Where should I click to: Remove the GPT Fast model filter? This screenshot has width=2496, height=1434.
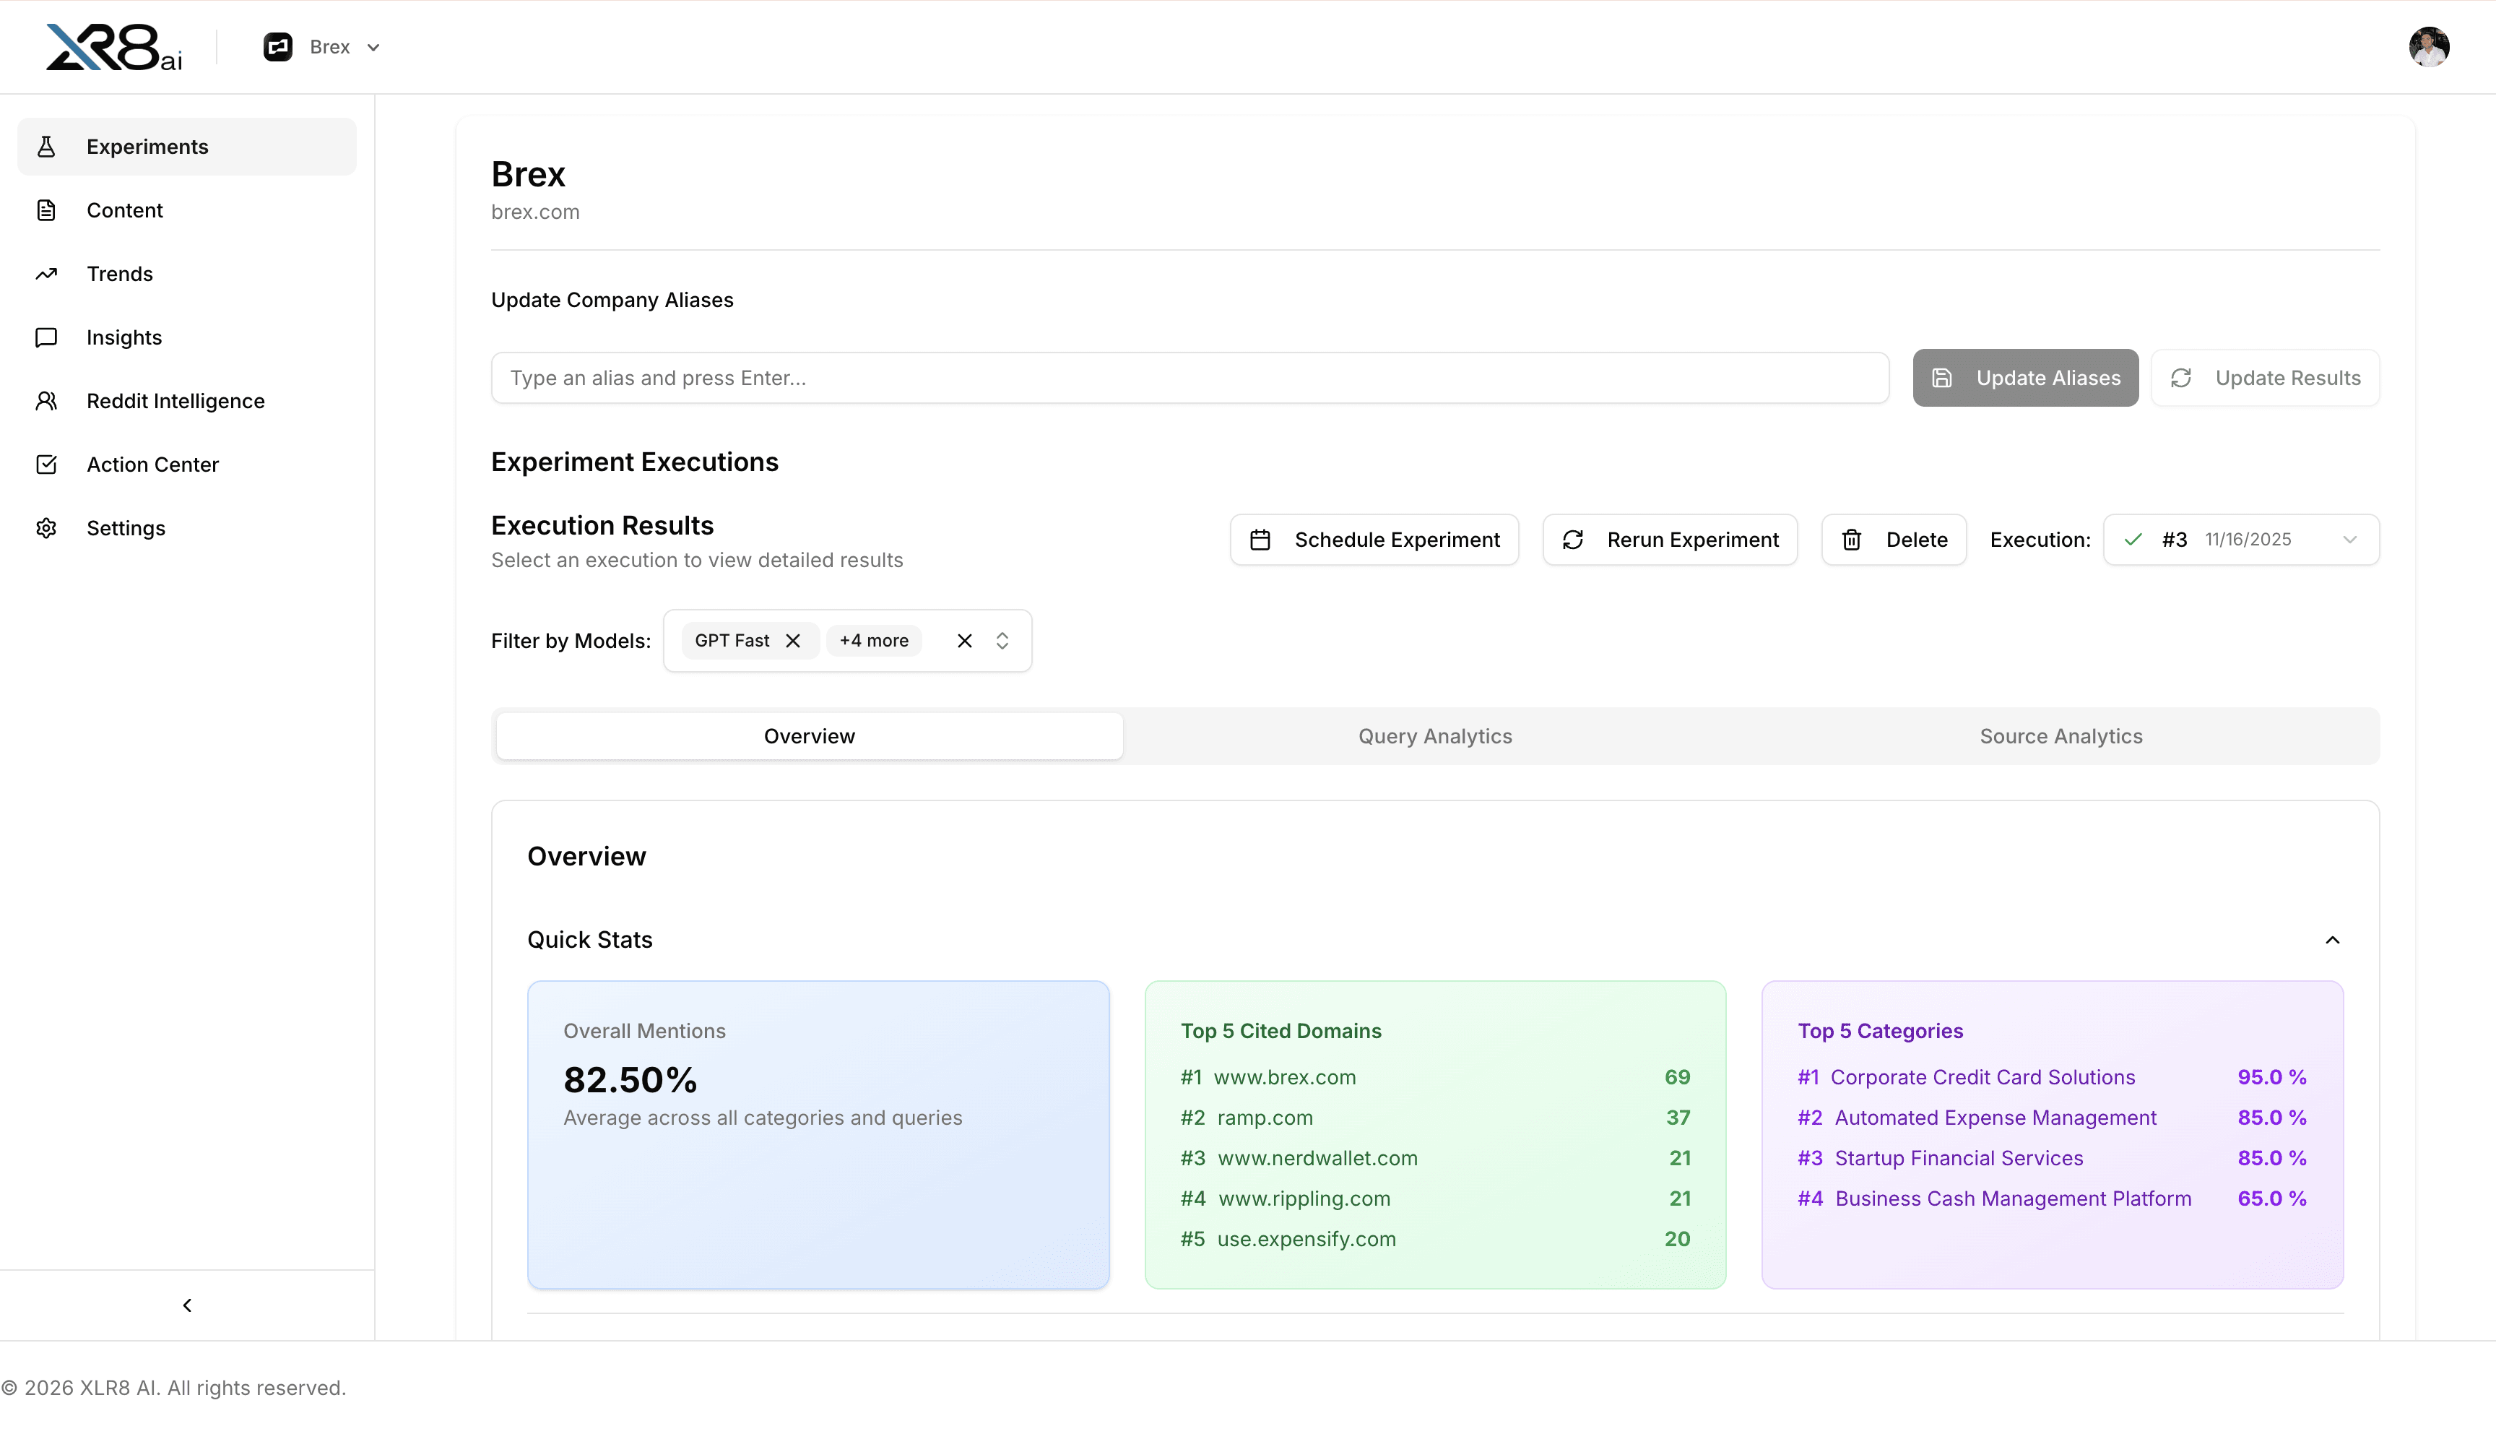click(794, 640)
